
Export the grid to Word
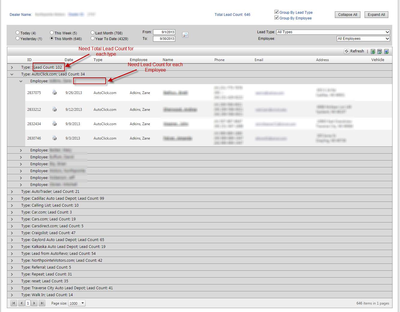coord(386,52)
